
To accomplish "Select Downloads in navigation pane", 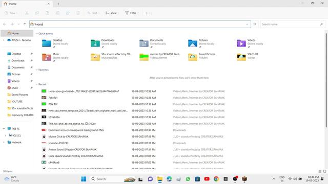I will pyautogui.click(x=18, y=61).
